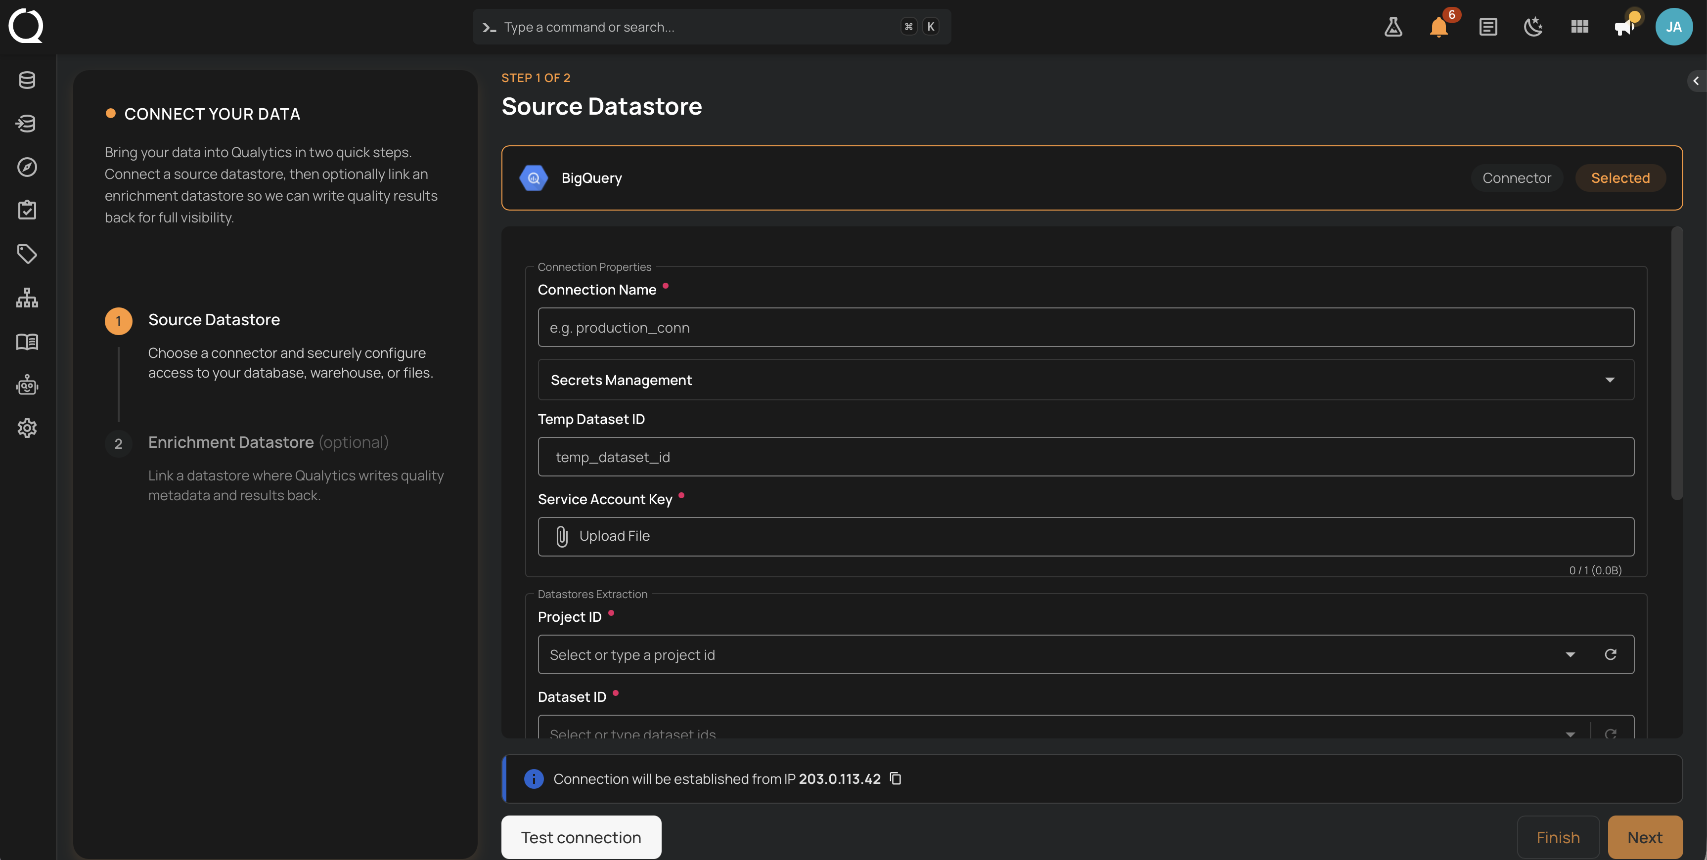
Task: Open the datastores sidebar icon
Action: coord(27,80)
